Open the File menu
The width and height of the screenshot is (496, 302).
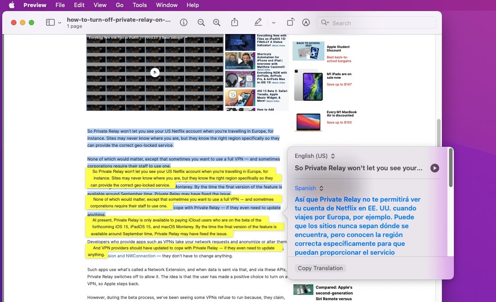(60, 5)
